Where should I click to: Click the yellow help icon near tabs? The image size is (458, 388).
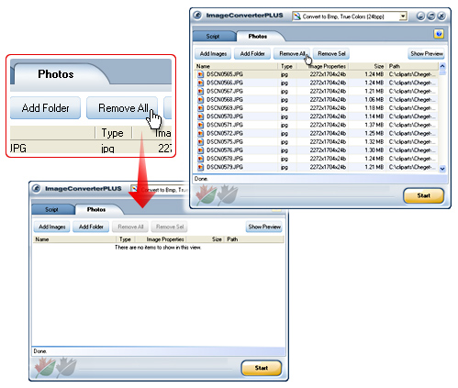pyautogui.click(x=439, y=34)
